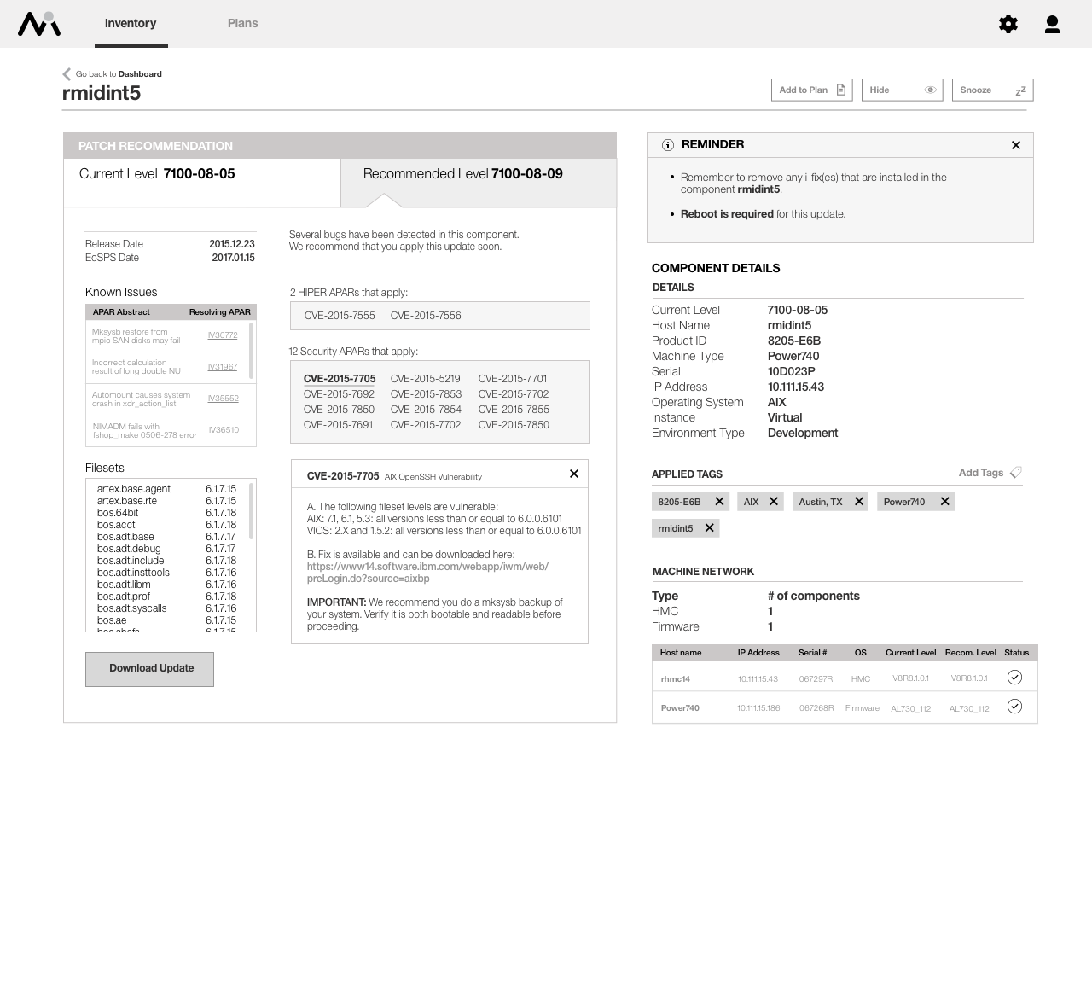The image size is (1092, 1007).
Task: Click Power740 host name in network table
Action: point(680,708)
